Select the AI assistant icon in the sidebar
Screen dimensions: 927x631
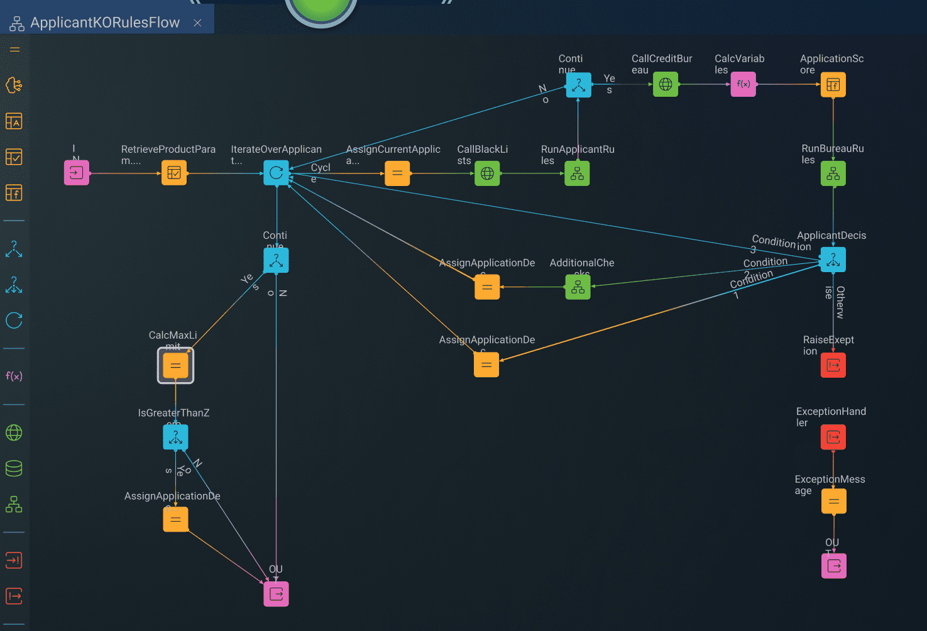click(x=14, y=85)
